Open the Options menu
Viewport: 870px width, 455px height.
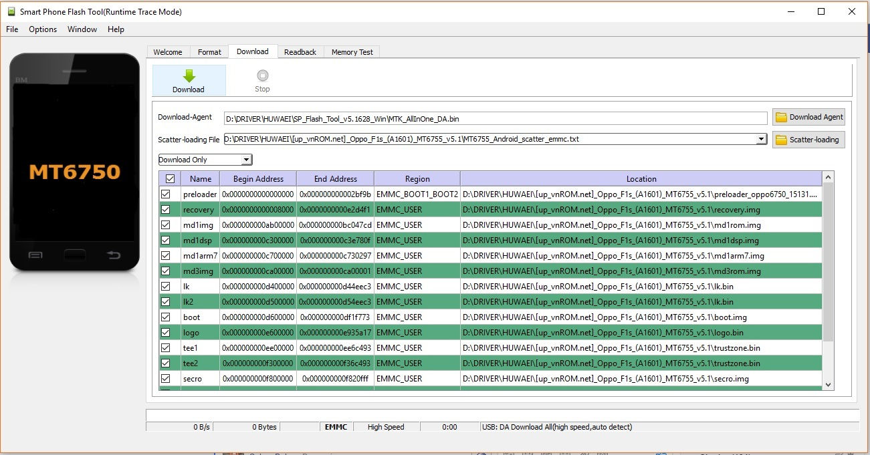43,29
